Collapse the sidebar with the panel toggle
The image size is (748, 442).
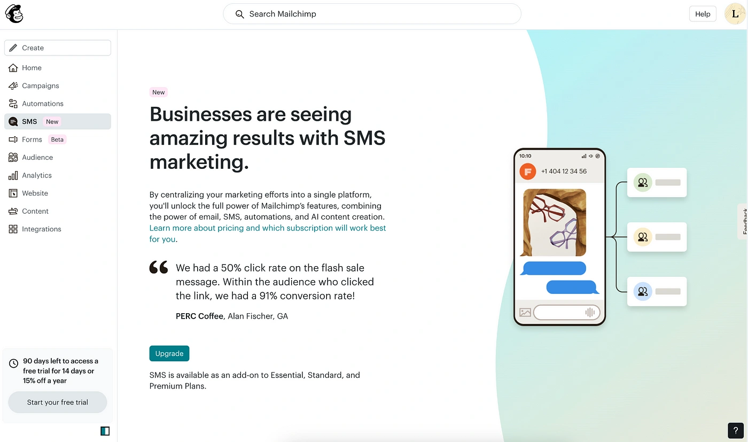[x=105, y=431]
